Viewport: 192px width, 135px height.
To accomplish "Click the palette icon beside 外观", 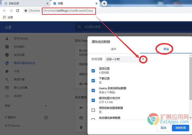I will tap(7, 71).
